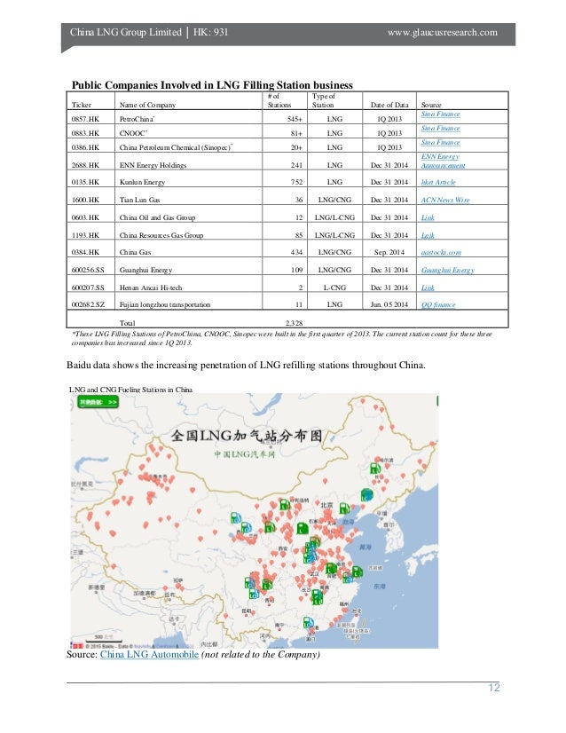Click the table heading Public Companies Involved
The height and width of the screenshot is (733, 566).
click(x=212, y=85)
